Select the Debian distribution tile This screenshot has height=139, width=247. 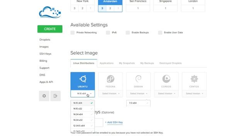click(138, 81)
